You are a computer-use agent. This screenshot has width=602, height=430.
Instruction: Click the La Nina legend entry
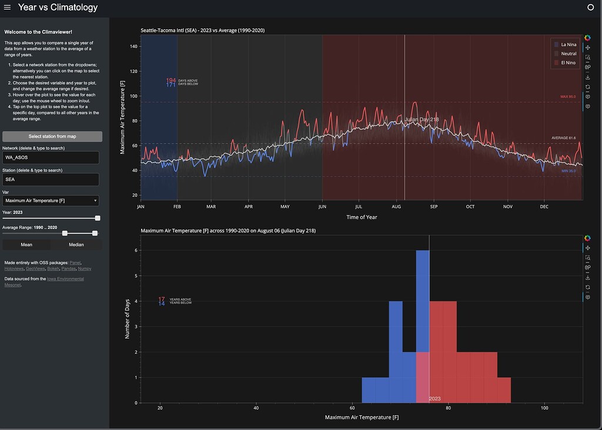pyautogui.click(x=564, y=45)
